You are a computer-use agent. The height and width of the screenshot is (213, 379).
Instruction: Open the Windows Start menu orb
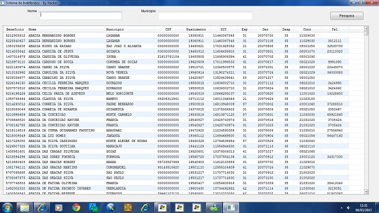pos(7,207)
